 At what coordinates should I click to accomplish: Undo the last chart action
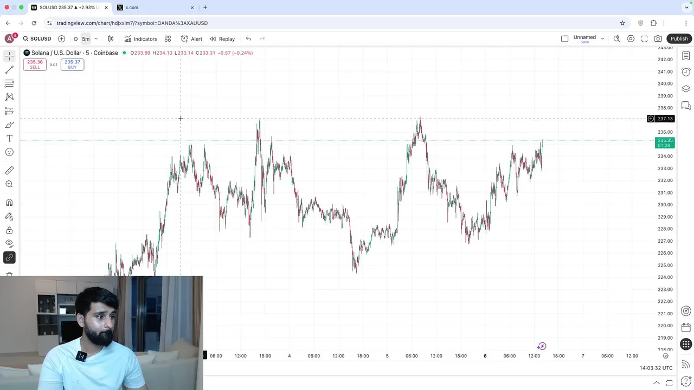248,39
